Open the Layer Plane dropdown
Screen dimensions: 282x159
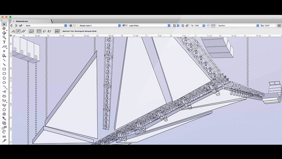click(x=148, y=25)
